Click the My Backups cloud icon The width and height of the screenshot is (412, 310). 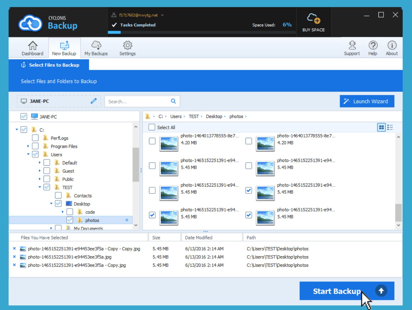pyautogui.click(x=96, y=46)
